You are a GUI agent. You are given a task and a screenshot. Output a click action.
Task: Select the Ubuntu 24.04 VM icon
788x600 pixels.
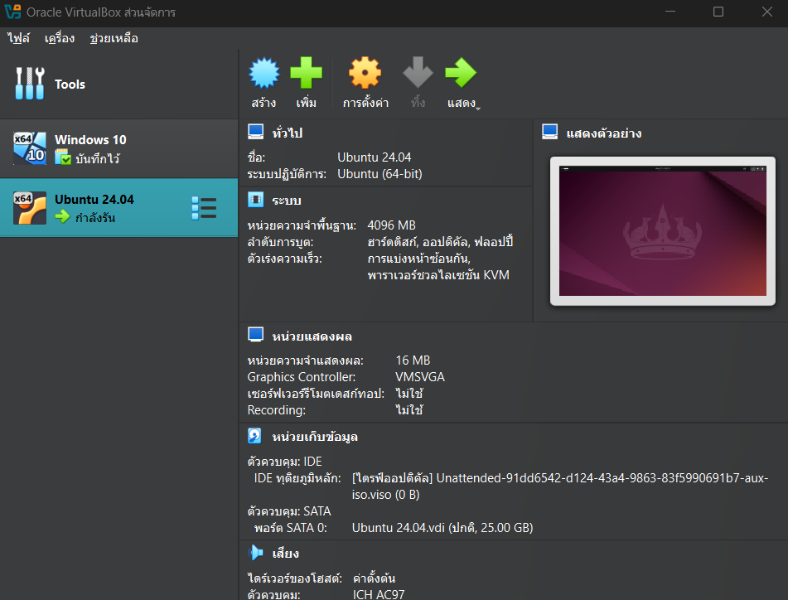[30, 207]
